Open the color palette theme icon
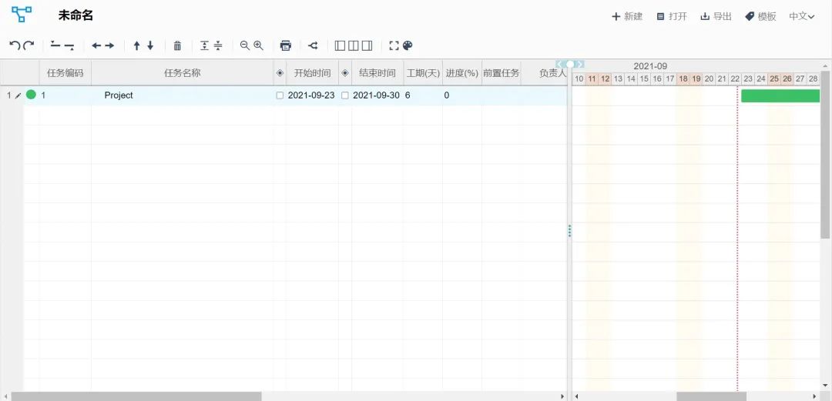The image size is (832, 401). (408, 45)
